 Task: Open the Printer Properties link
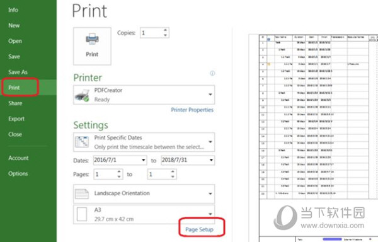(192, 110)
